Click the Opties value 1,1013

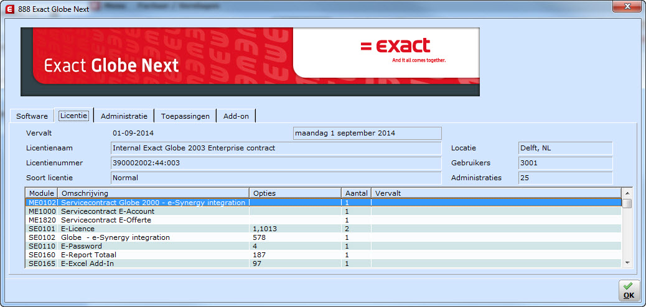[265, 229]
